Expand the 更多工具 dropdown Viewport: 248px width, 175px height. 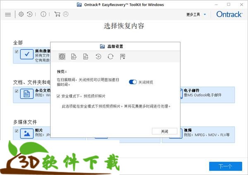coord(196,15)
